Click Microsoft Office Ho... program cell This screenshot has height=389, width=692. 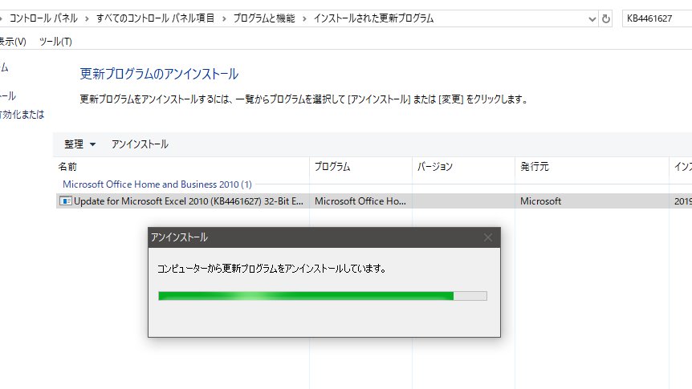(x=360, y=201)
